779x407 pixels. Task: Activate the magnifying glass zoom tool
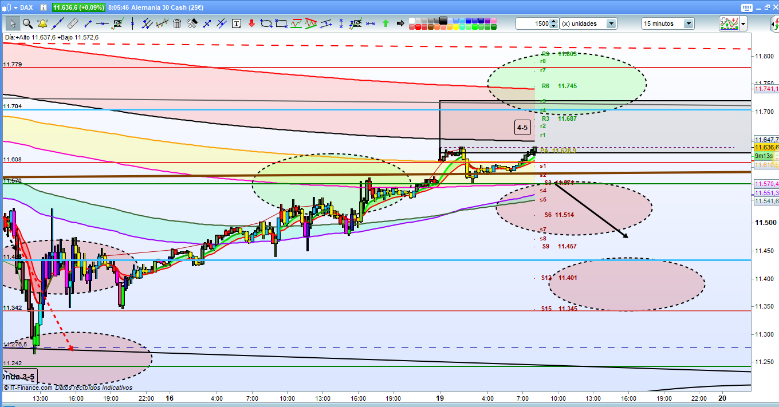(27, 23)
